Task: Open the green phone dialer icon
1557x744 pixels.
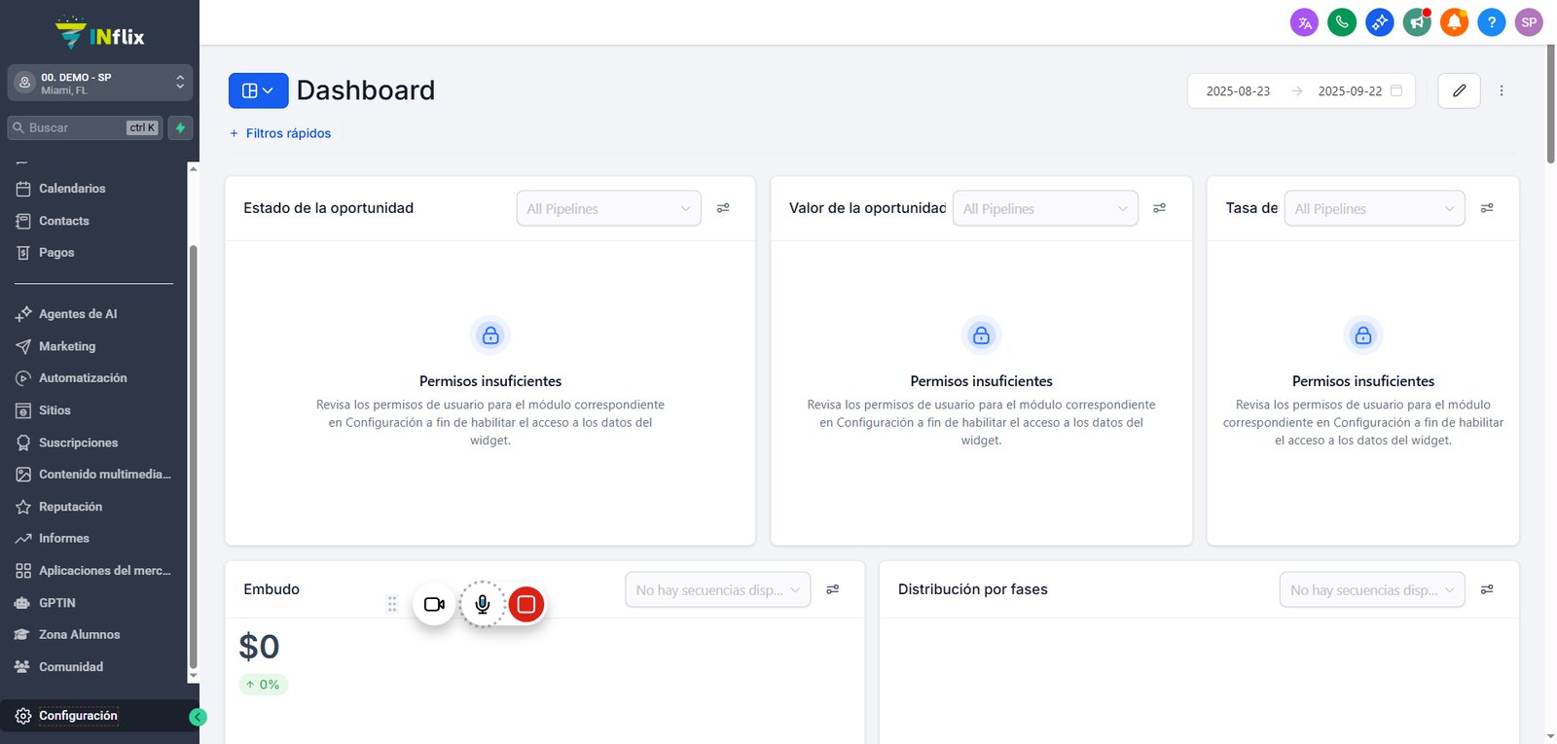Action: (x=1342, y=22)
